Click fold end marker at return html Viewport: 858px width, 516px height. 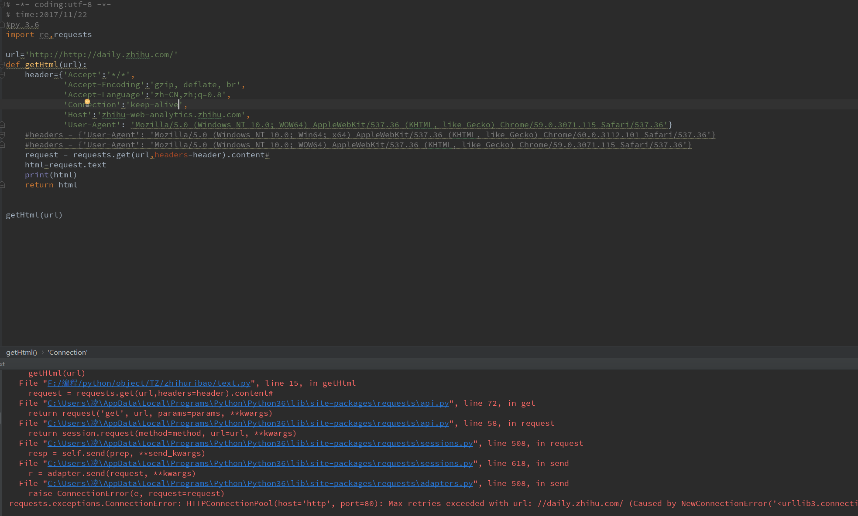pyautogui.click(x=2, y=185)
